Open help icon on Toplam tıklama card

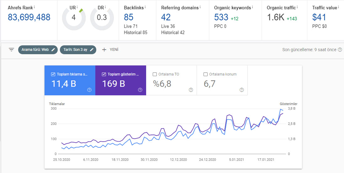(89, 90)
